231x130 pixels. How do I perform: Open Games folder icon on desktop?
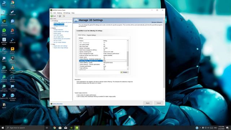tap(4, 105)
